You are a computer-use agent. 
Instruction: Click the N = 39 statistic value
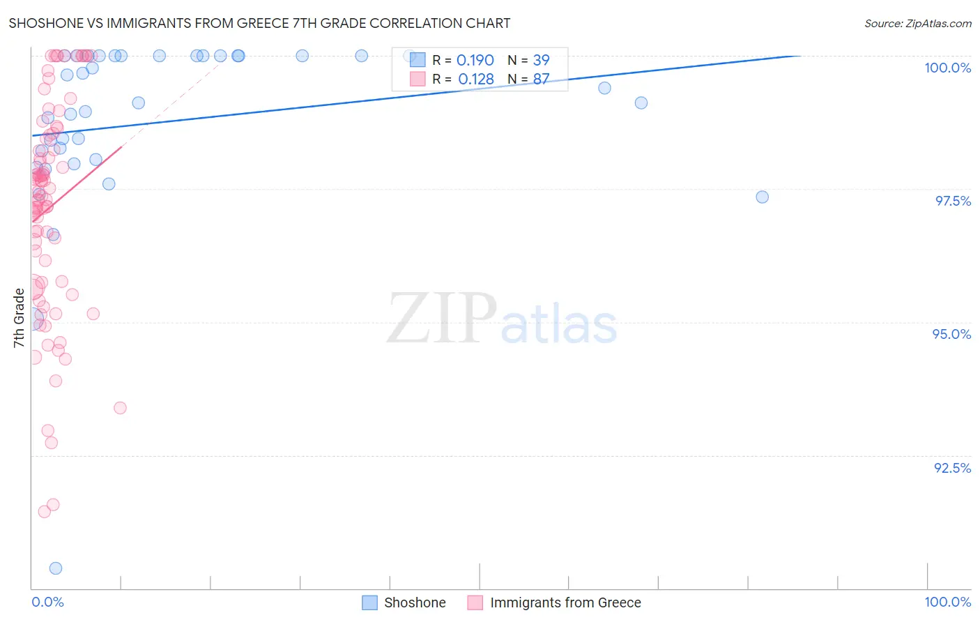pyautogui.click(x=528, y=60)
